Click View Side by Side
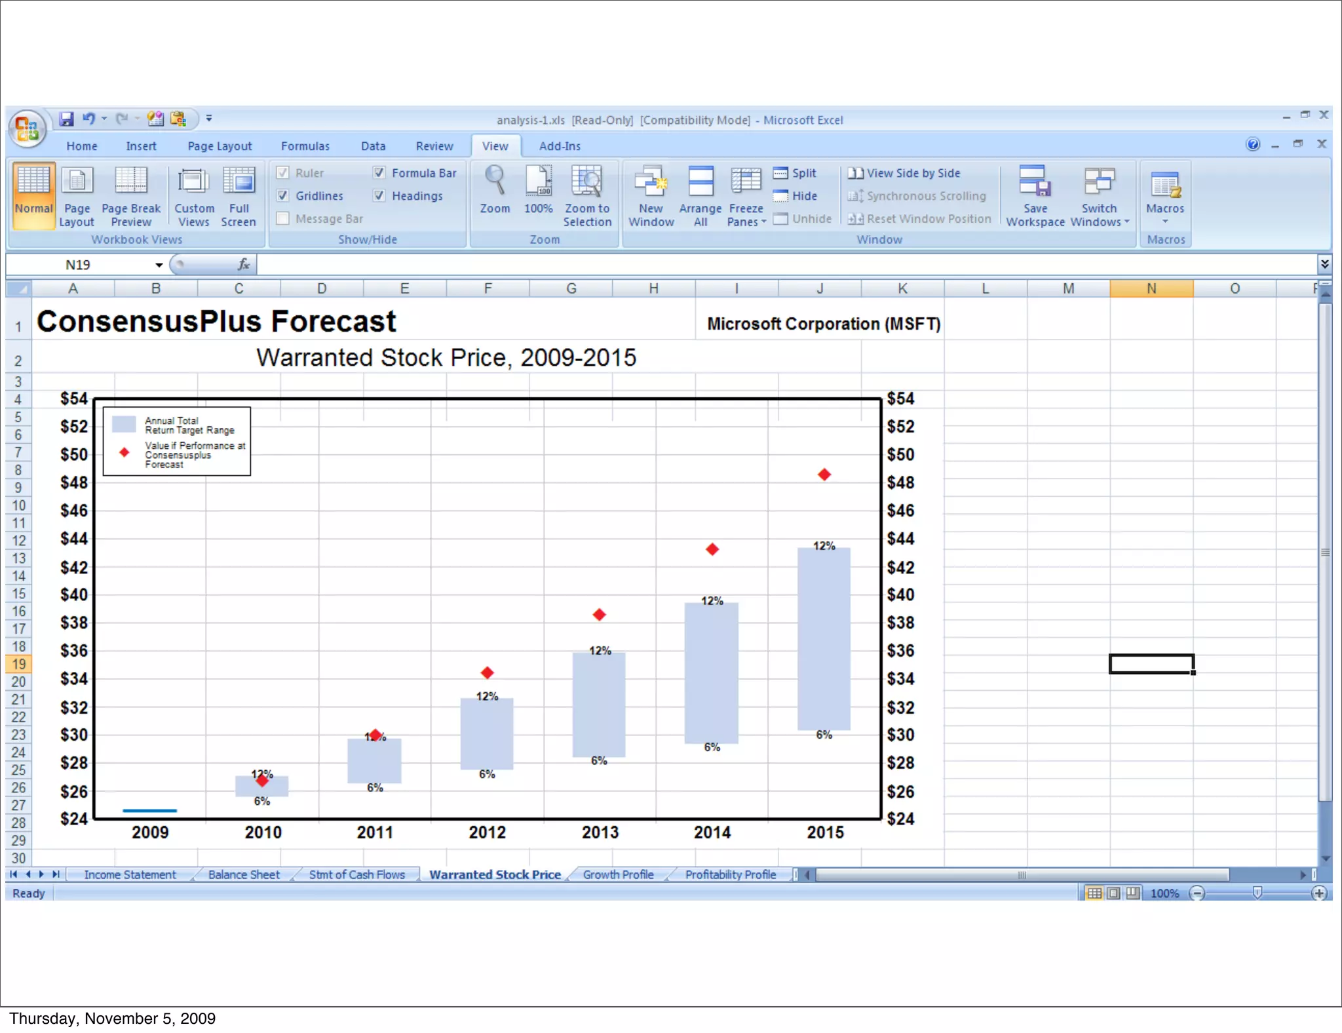This screenshot has height=1033, width=1342. coord(905,173)
